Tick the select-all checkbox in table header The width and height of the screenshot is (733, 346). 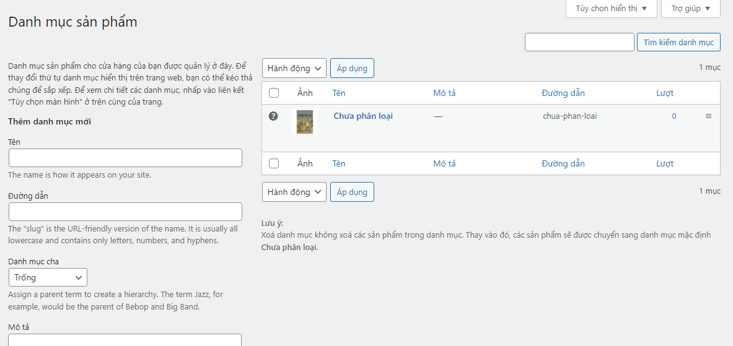pyautogui.click(x=274, y=93)
